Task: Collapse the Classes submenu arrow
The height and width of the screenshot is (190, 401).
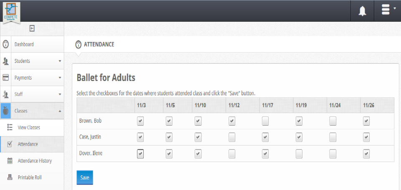Action: pyautogui.click(x=60, y=111)
